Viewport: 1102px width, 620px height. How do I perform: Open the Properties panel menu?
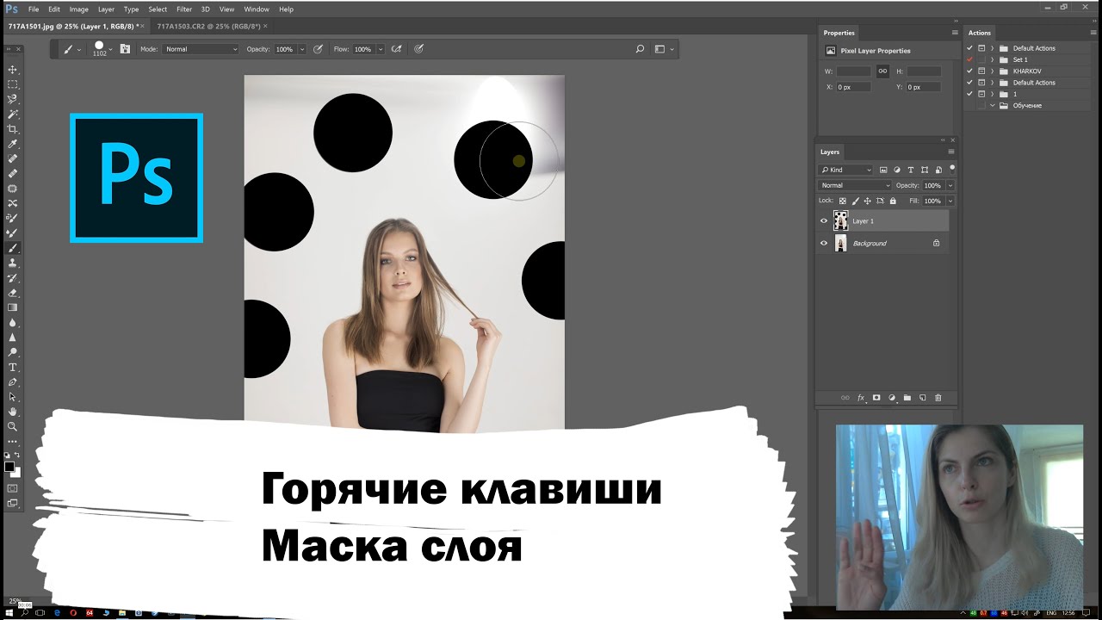pyautogui.click(x=955, y=33)
